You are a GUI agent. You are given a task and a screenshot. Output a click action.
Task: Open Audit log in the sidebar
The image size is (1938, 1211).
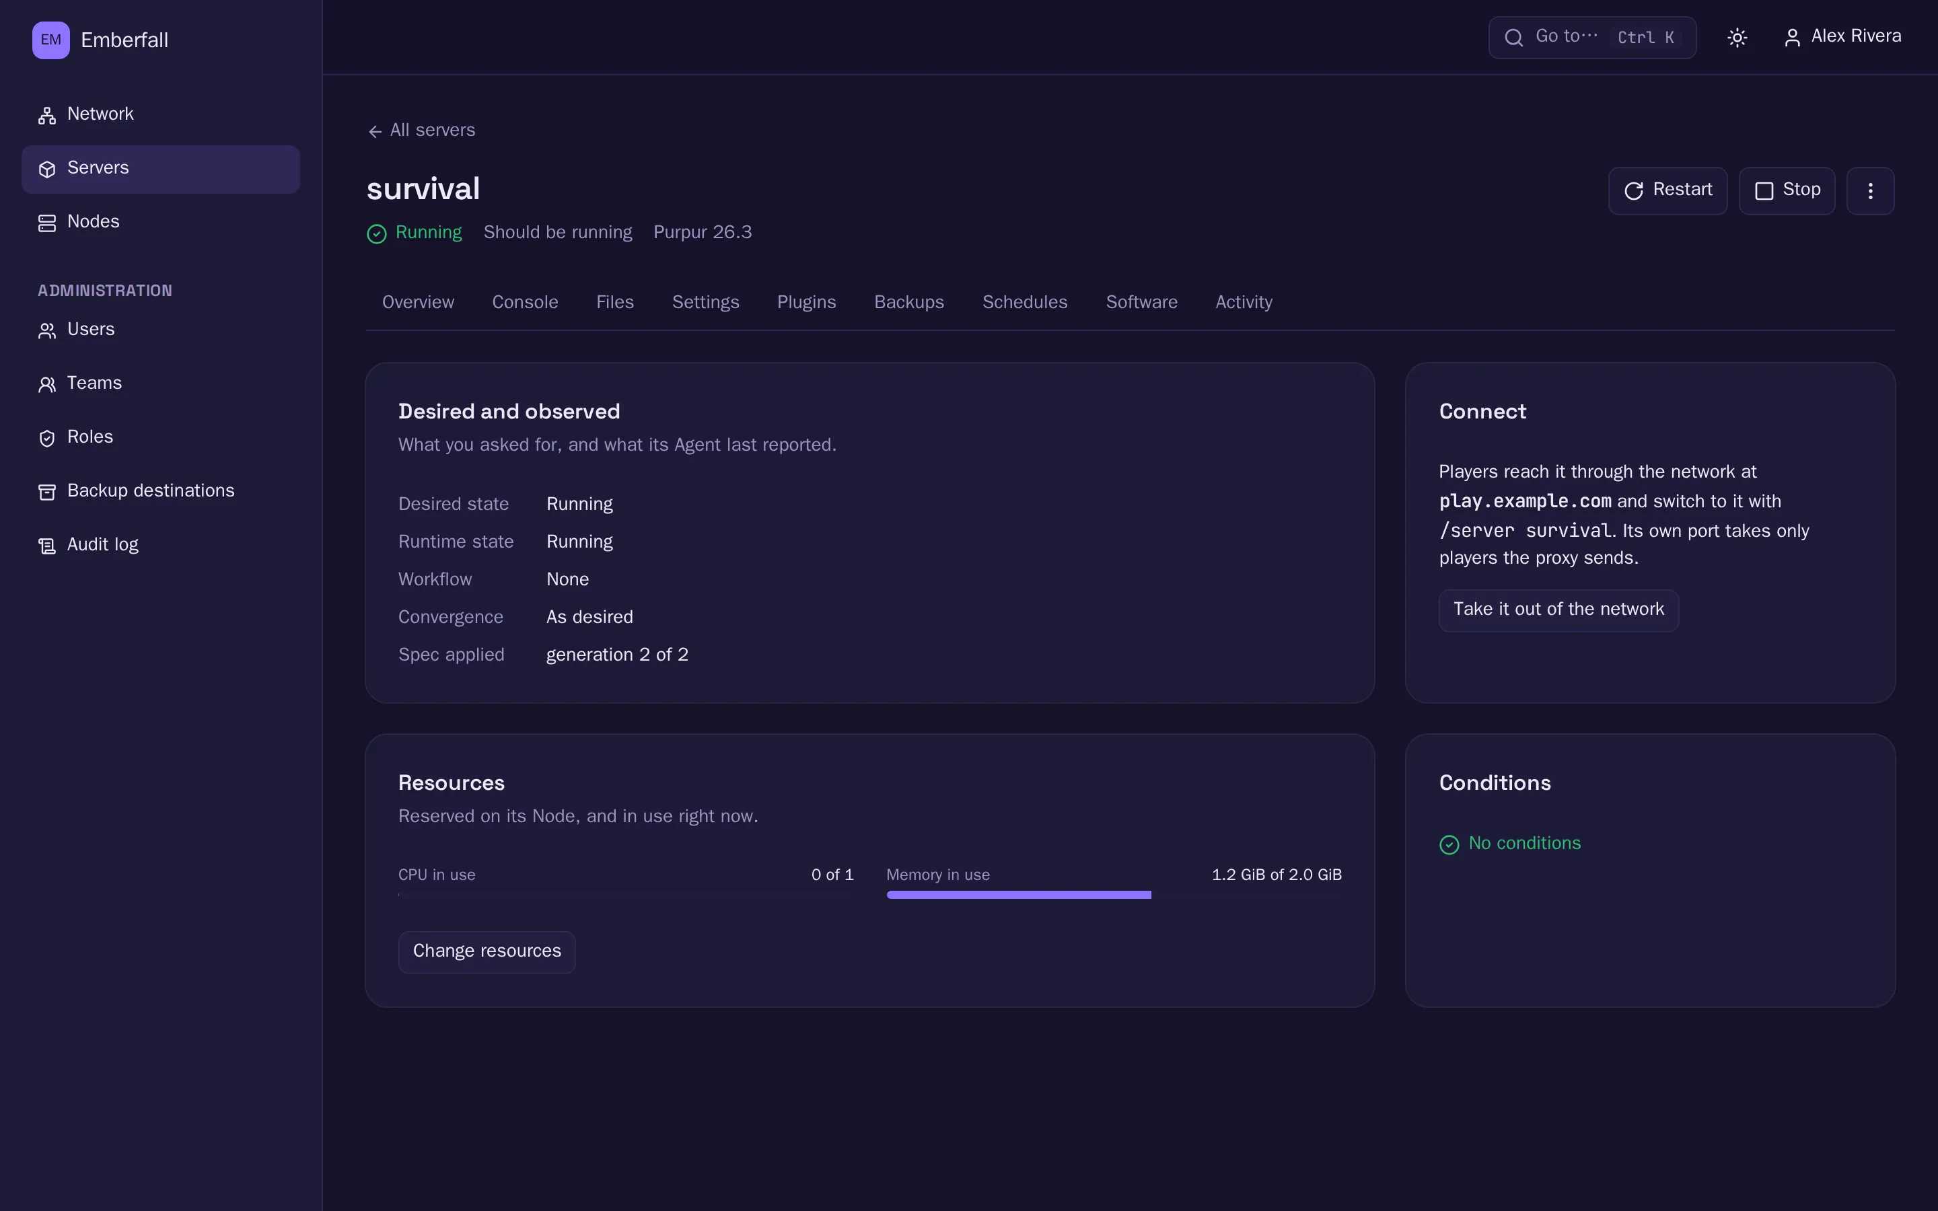[160, 545]
